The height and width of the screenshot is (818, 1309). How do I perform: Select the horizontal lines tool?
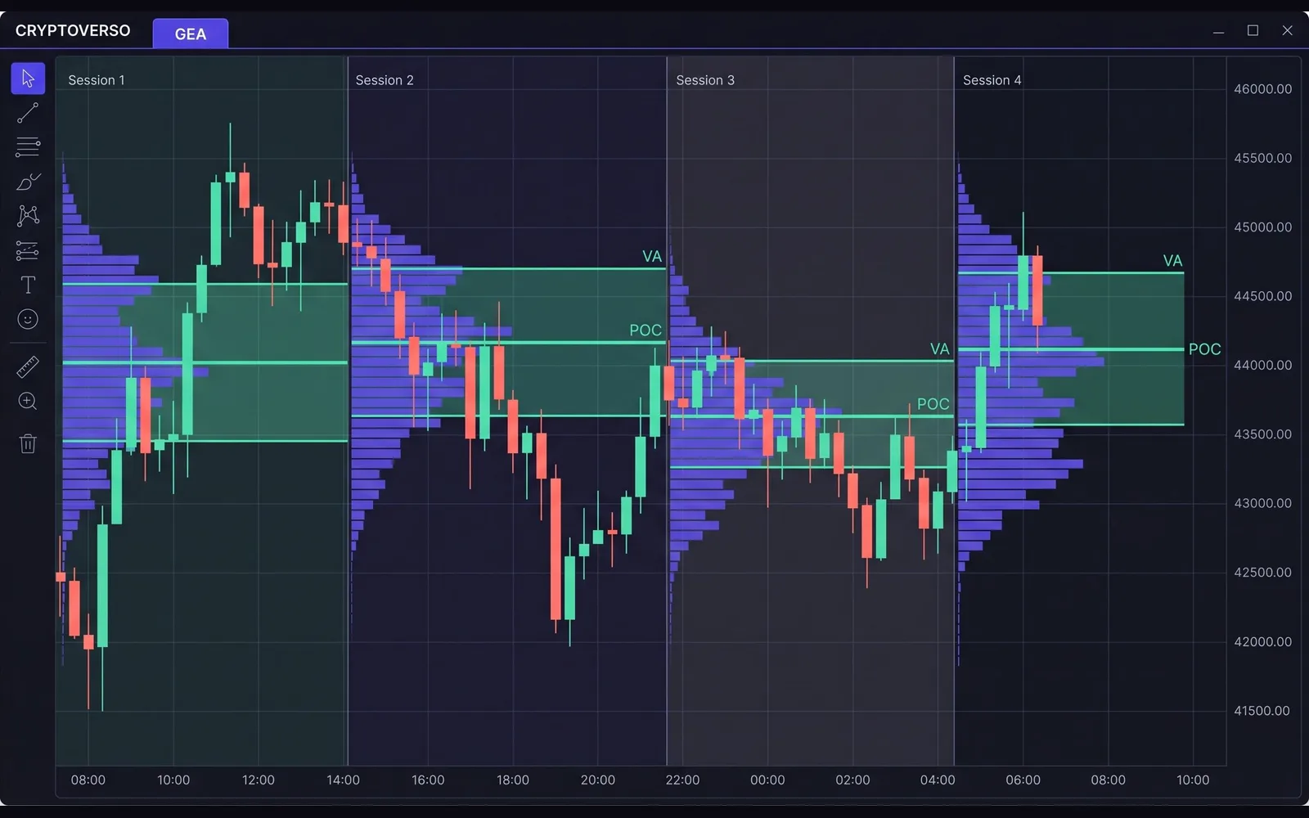point(28,147)
